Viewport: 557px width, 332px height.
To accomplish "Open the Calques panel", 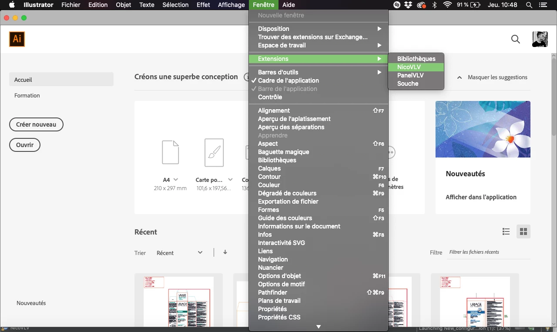I will pos(319,168).
